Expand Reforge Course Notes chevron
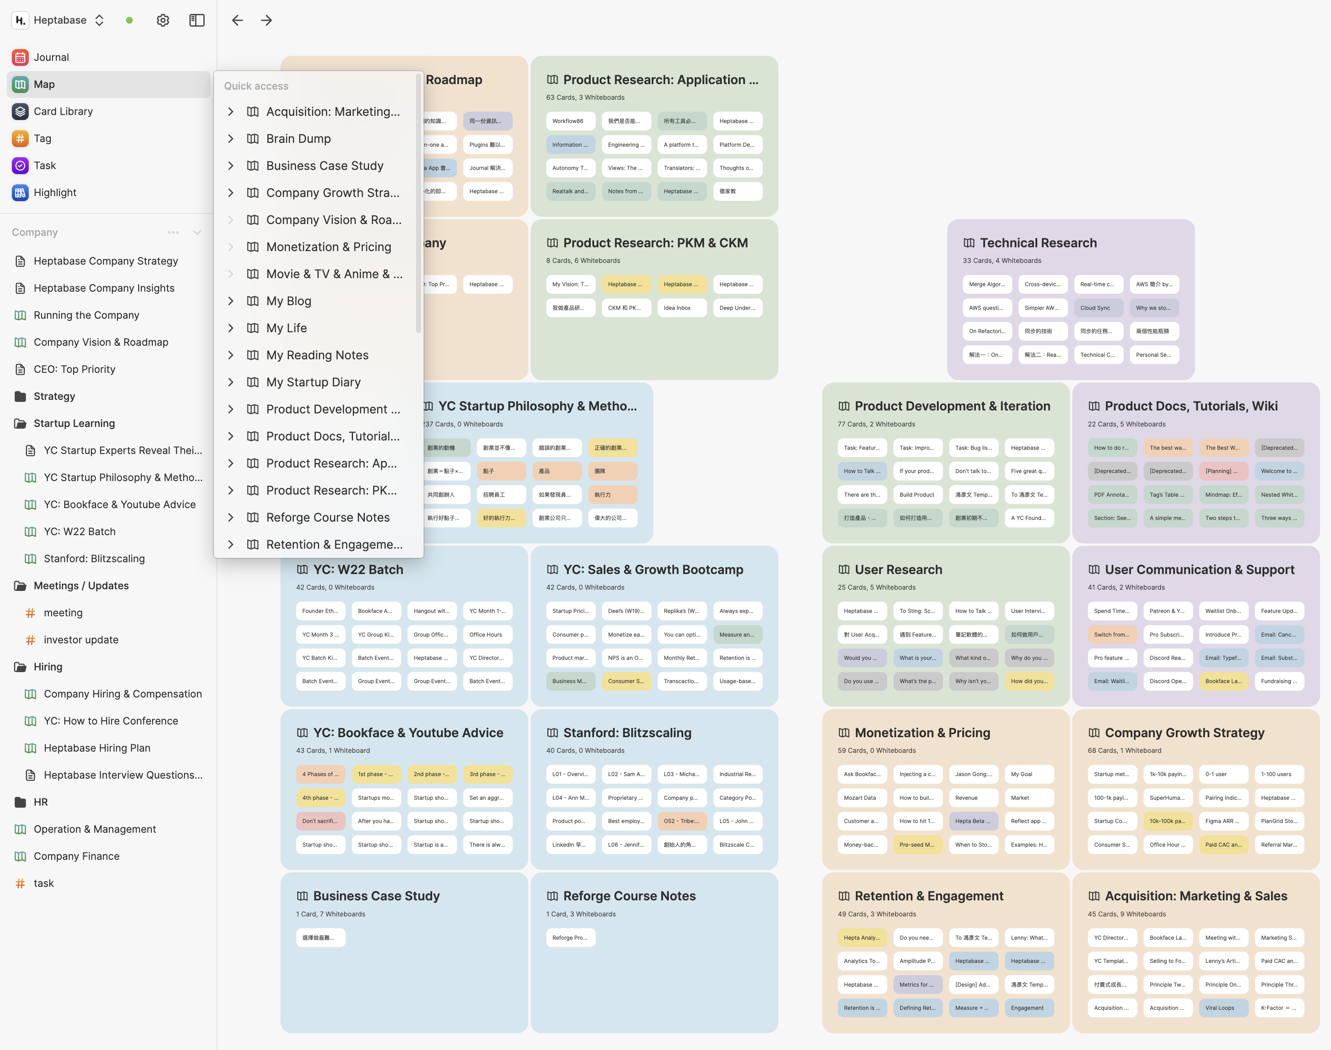Image resolution: width=1331 pixels, height=1050 pixels. point(230,517)
